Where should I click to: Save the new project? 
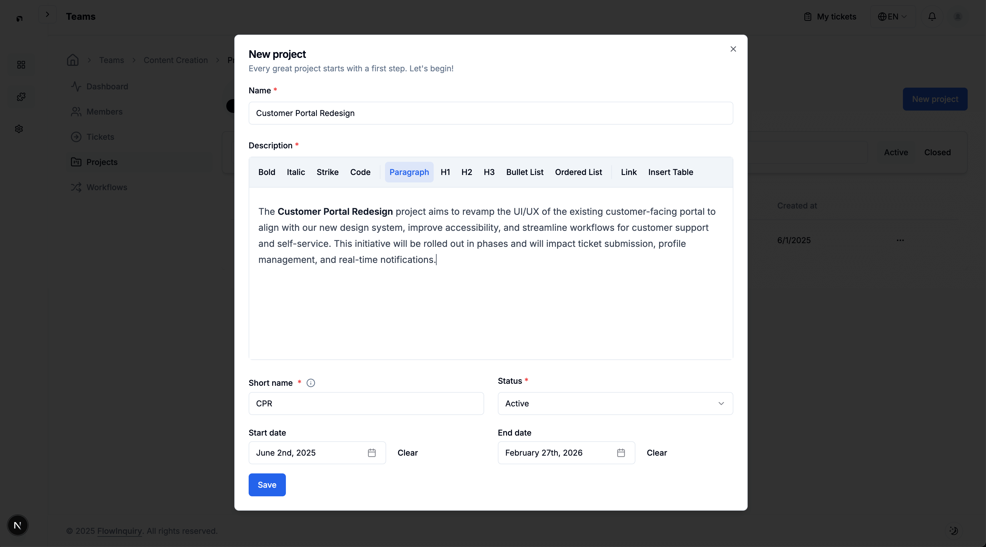pyautogui.click(x=267, y=484)
